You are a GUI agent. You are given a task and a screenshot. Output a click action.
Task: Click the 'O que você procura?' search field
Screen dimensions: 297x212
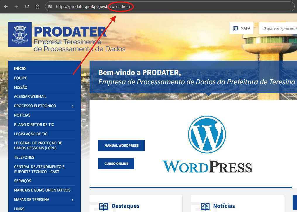(278, 28)
